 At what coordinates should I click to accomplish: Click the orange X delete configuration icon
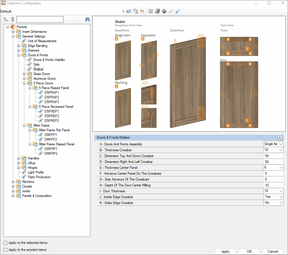click(142, 11)
